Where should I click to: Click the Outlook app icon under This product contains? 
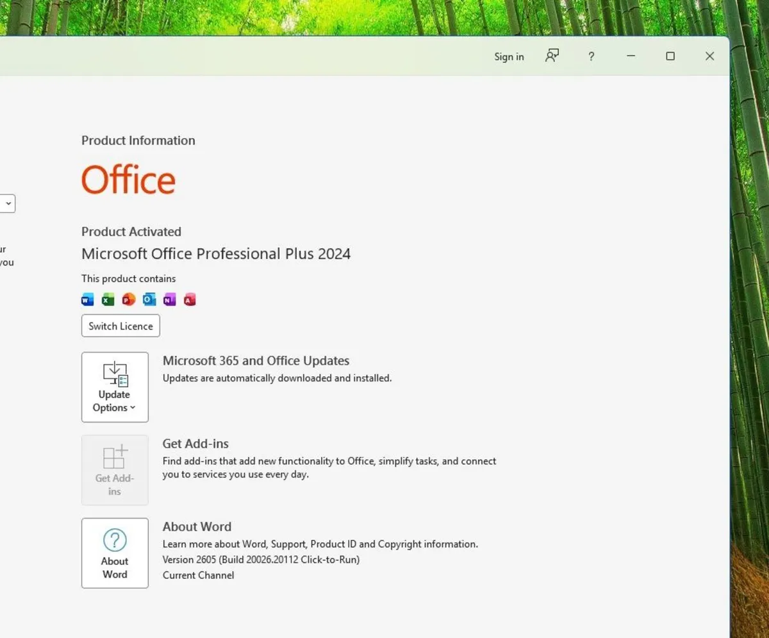149,299
